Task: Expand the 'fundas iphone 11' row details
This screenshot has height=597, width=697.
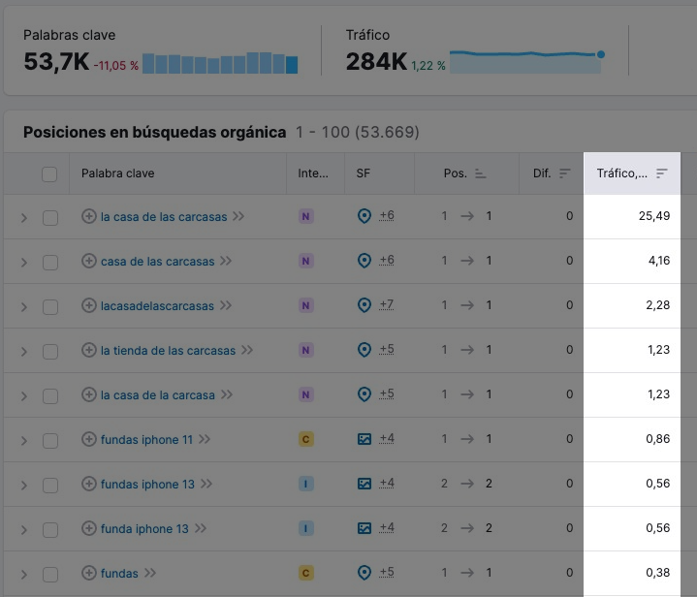Action: [x=24, y=440]
